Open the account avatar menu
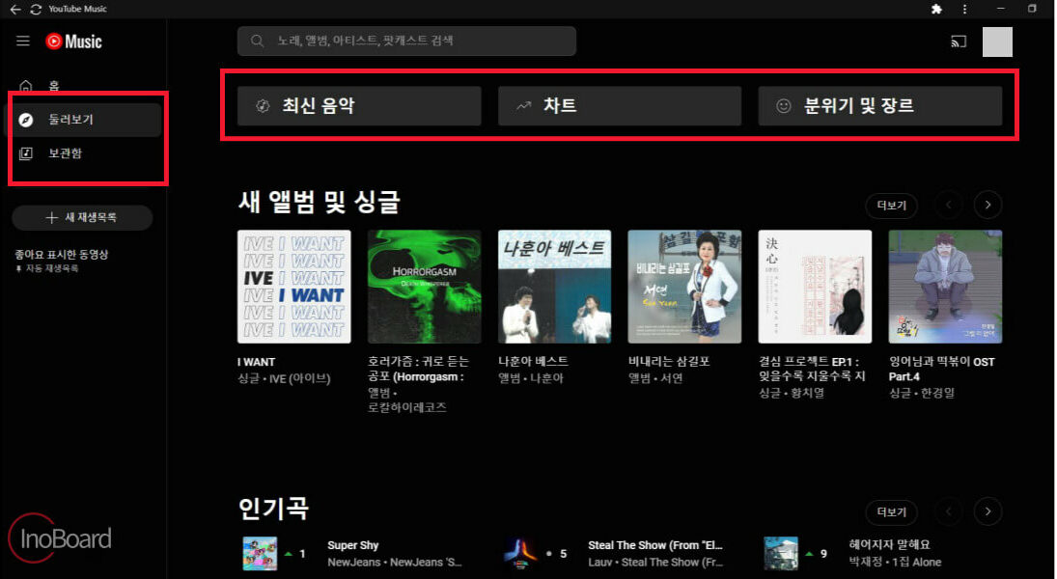This screenshot has width=1057, height=579. (997, 41)
